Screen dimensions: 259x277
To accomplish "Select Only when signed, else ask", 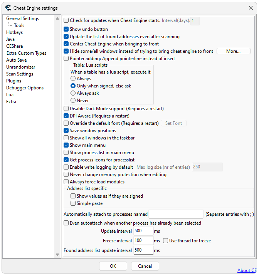I will (x=73, y=86).
